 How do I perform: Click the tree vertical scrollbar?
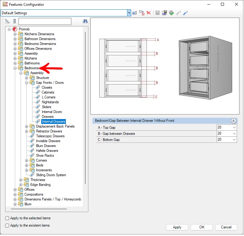point(85,108)
